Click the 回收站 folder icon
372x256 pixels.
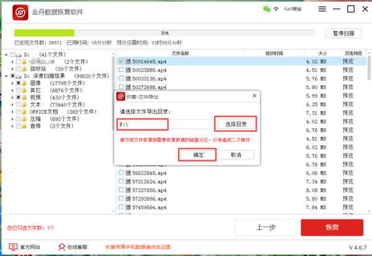tap(25, 69)
